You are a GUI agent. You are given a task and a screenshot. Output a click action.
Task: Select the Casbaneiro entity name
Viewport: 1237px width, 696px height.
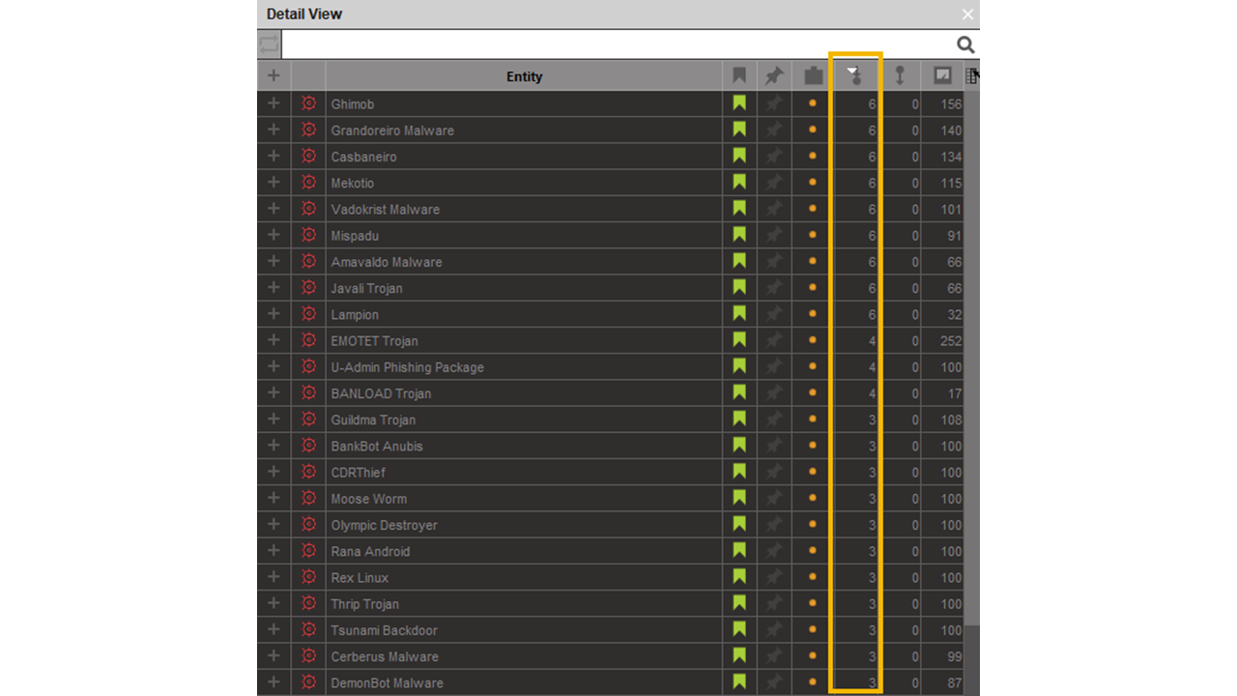[364, 157]
